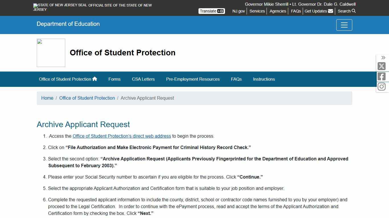Collapse the social media sidebar with double chevron
This screenshot has height=218, width=389.
[x=383, y=58]
